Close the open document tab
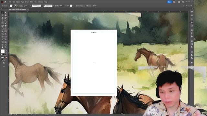 (28, 9)
